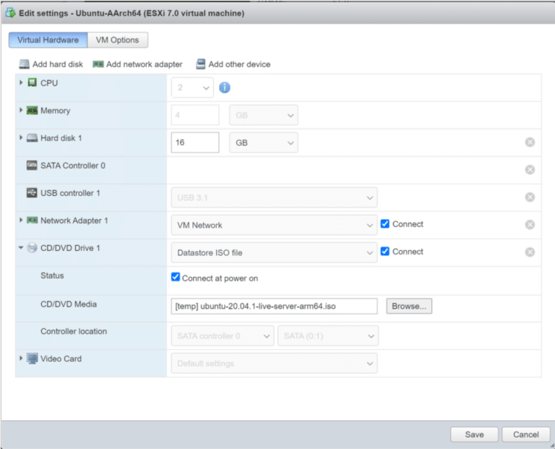Open the SATA controller 0 dropdown
Image resolution: width=555 pixels, height=449 pixels.
[x=223, y=335]
